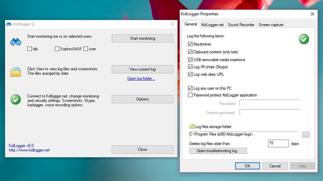
Task: Click the Confirm password input field
Action: coord(270,113)
